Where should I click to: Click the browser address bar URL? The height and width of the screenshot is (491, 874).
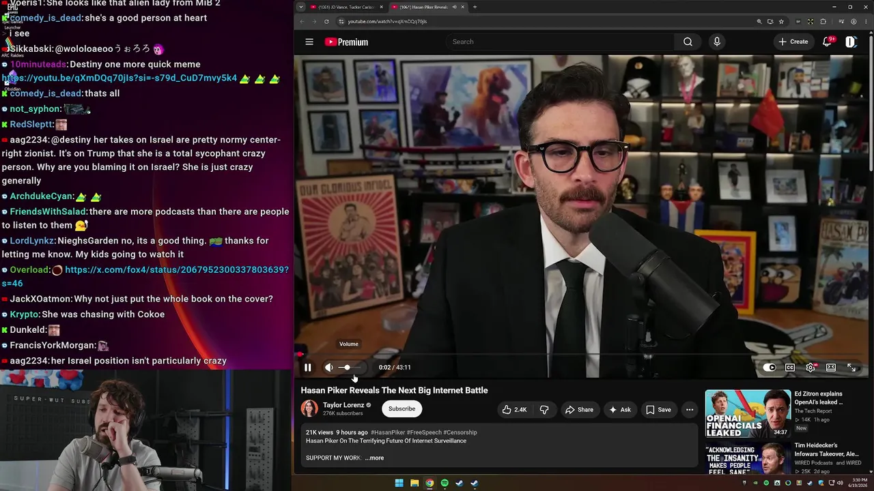(387, 21)
